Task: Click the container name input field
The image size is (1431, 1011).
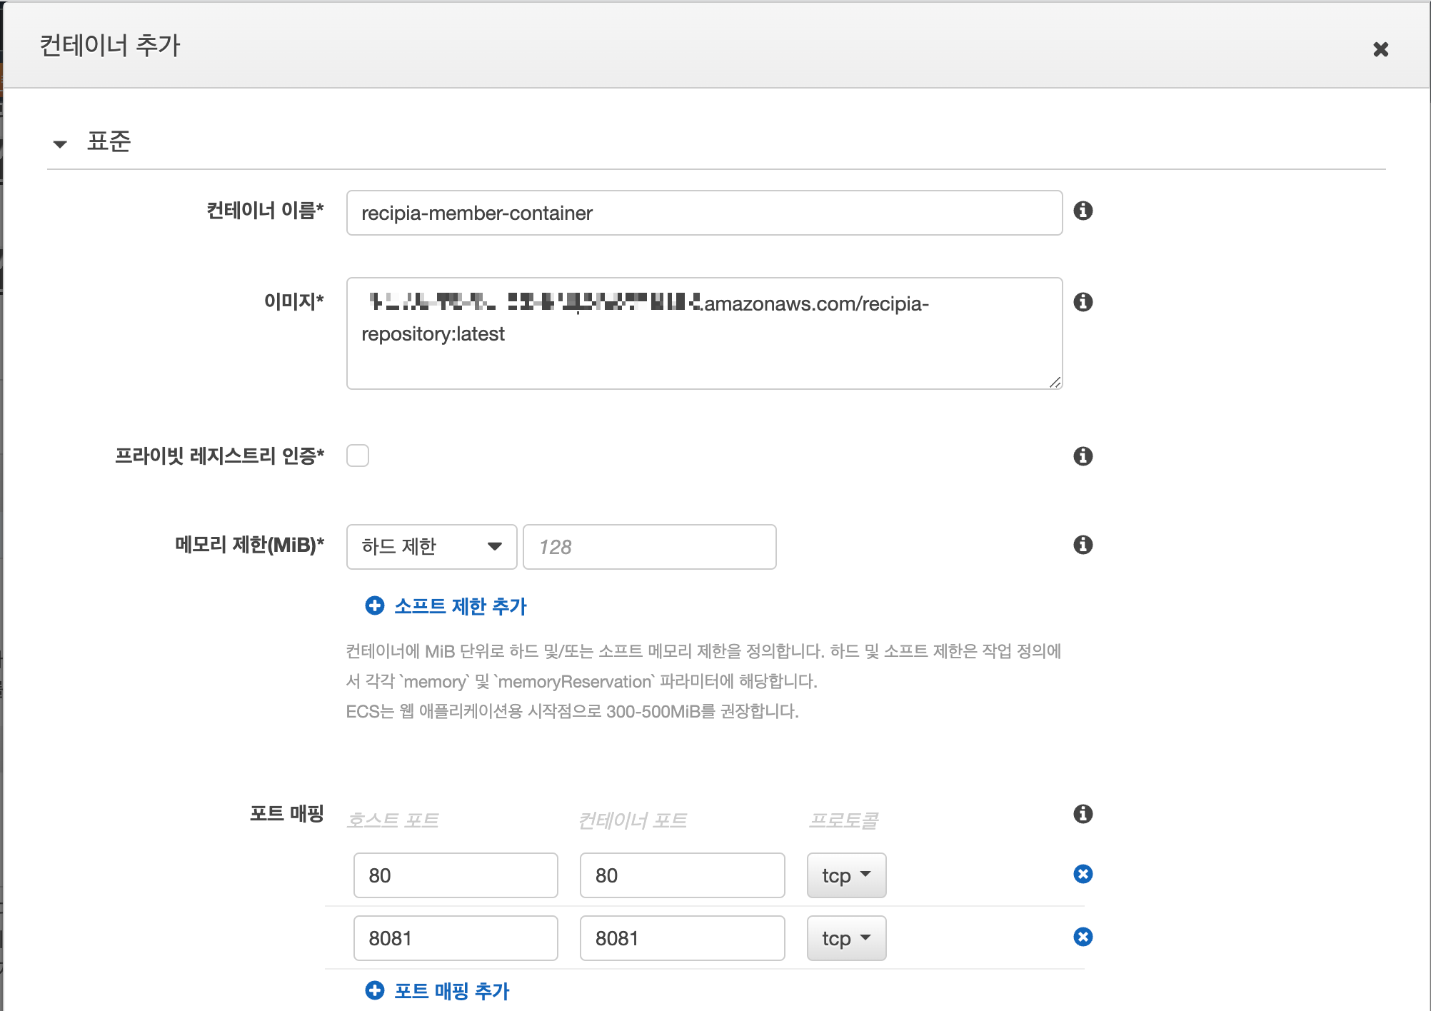Action: click(704, 213)
